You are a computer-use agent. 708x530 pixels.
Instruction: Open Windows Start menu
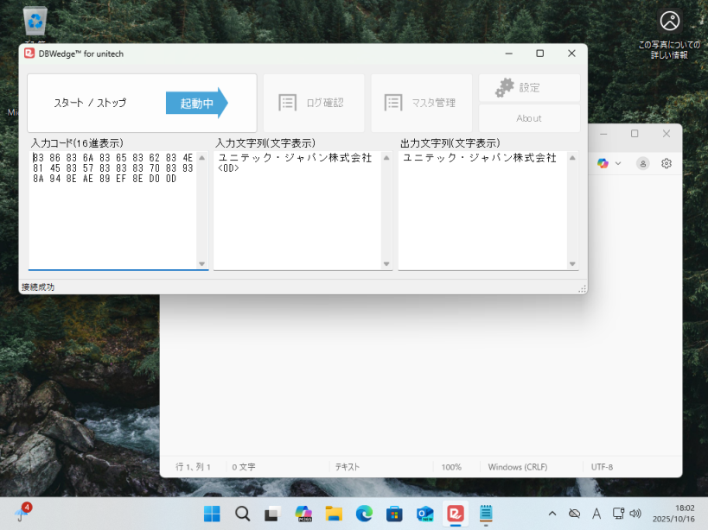[212, 514]
